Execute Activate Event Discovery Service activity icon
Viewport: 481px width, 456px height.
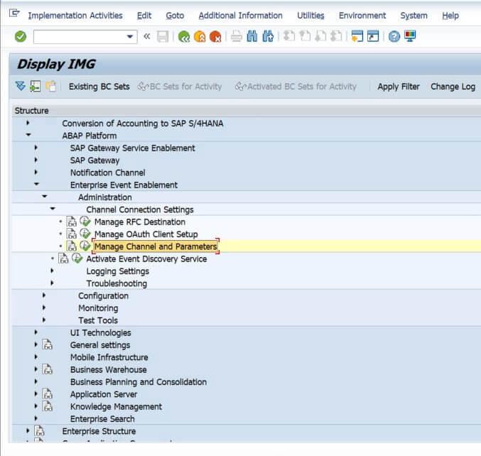(77, 259)
